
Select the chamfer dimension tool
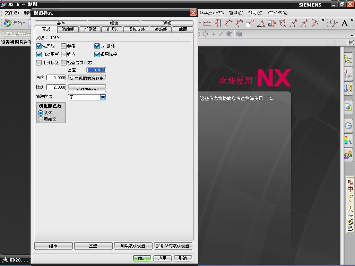pos(250,23)
